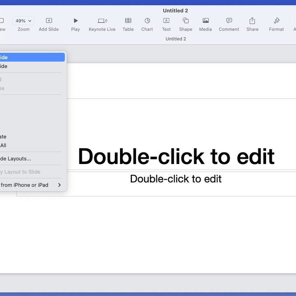Open the Share toolbar button
The height and width of the screenshot is (296, 296).
(252, 21)
